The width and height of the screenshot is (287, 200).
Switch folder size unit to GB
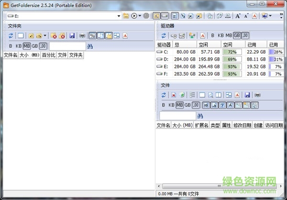[34, 46]
